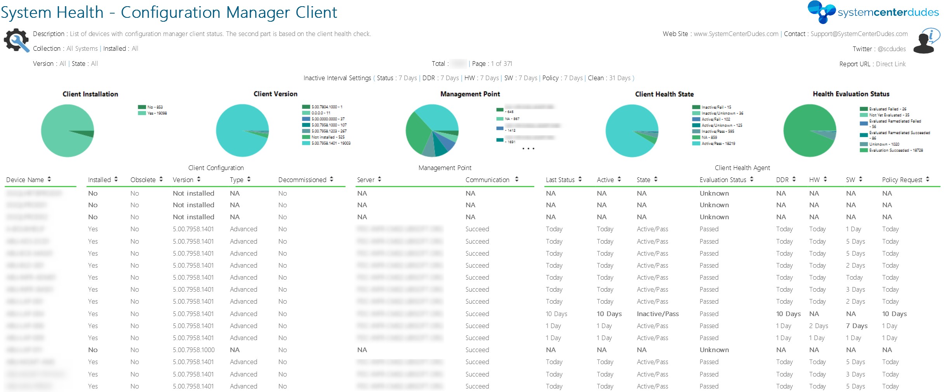The width and height of the screenshot is (944, 392).
Task: Click the gear and wrench report icon
Action: [16, 40]
